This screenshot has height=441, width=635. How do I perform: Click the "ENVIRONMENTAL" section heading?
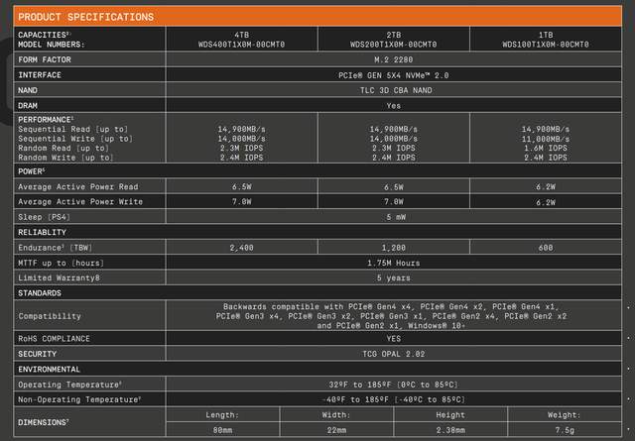(x=49, y=370)
